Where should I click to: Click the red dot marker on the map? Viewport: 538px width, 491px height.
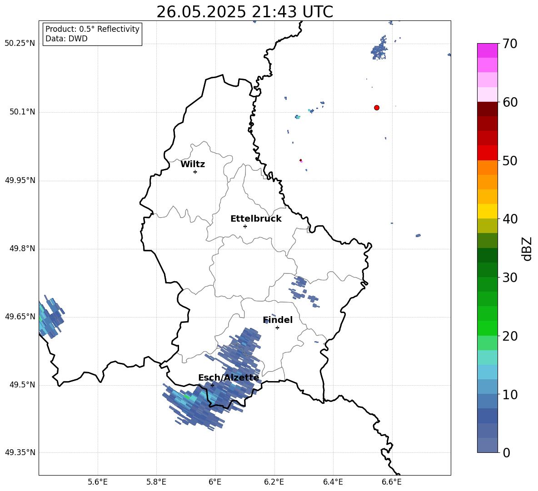pyautogui.click(x=376, y=108)
